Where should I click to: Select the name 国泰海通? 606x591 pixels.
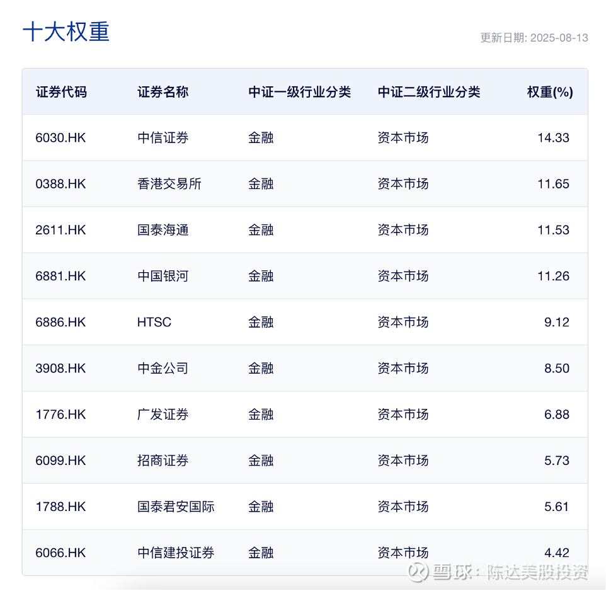pos(163,230)
